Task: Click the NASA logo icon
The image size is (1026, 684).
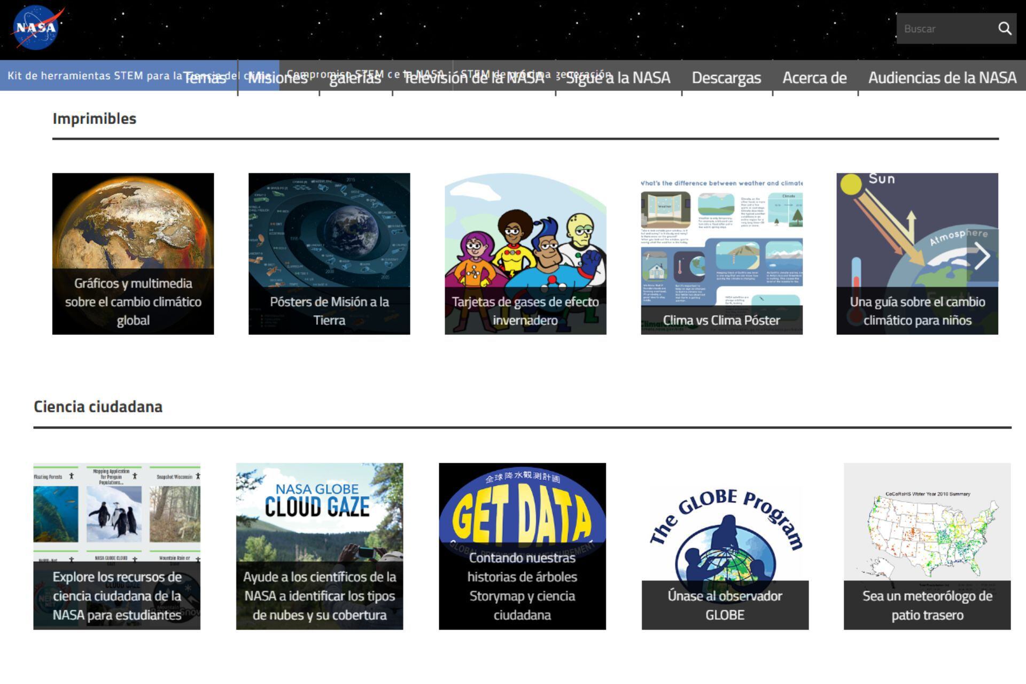Action: (x=36, y=28)
